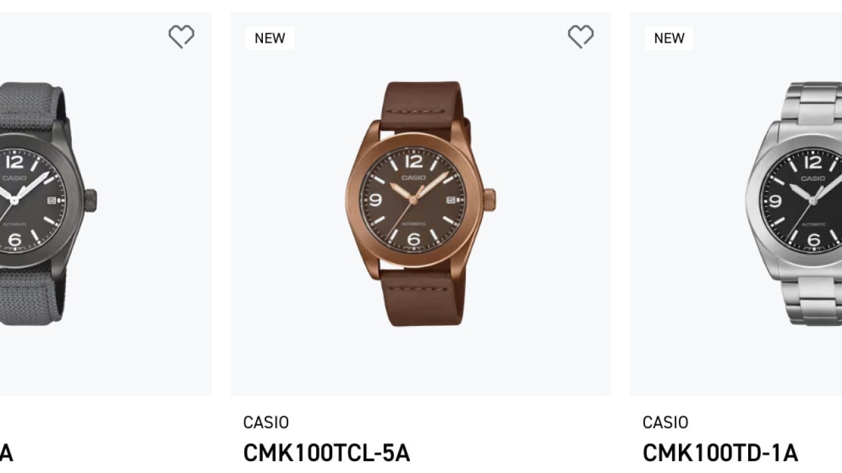The image size is (842, 473).
Task: Click the crown of the brown watch
Action: pyautogui.click(x=489, y=199)
